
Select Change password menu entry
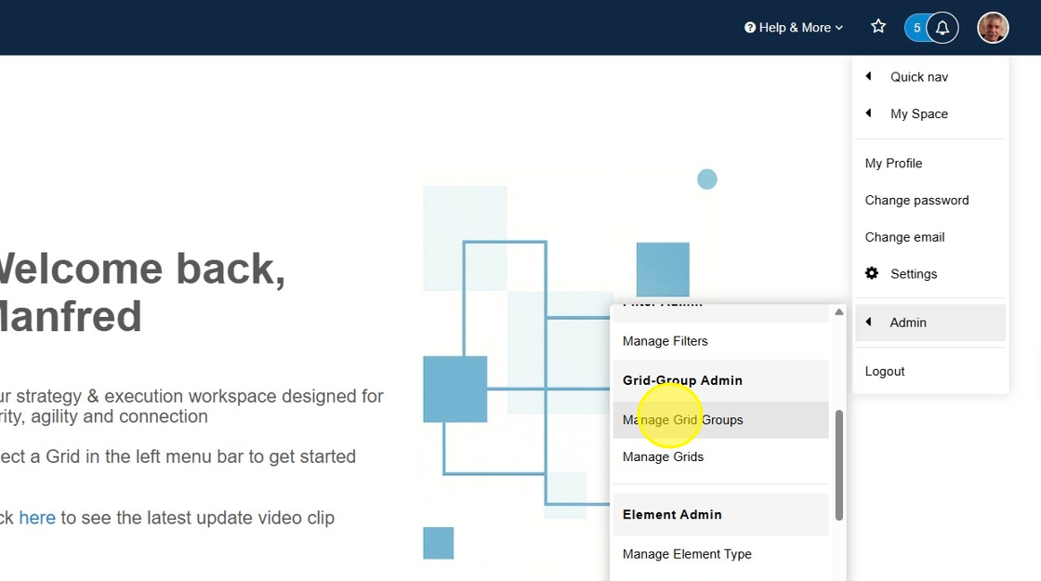tap(916, 200)
